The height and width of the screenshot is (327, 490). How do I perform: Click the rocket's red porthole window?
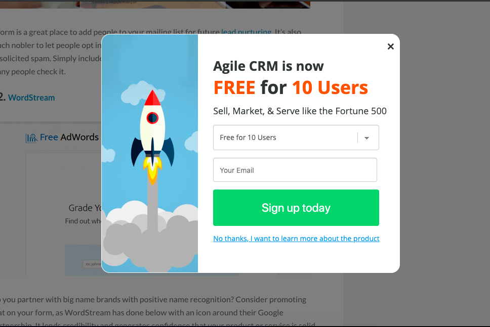tap(152, 118)
